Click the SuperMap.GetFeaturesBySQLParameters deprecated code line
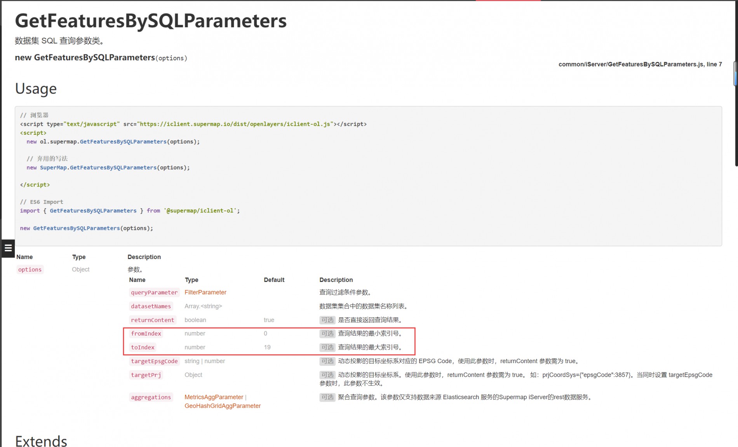Viewport: 738px width, 447px height. pyautogui.click(x=108, y=168)
